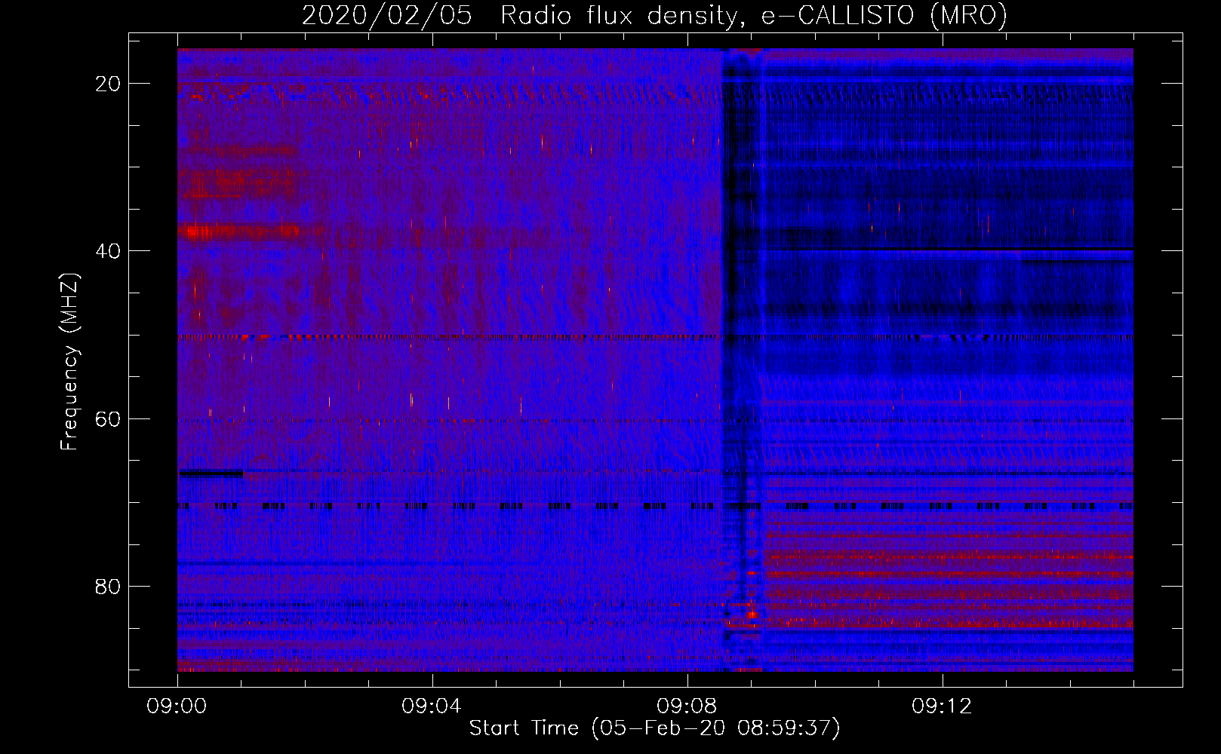Click the '09:08' time tick label
Viewport: 1221px width, 754px height.
coord(687,706)
